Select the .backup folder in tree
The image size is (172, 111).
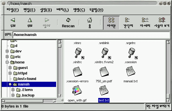click(25, 95)
